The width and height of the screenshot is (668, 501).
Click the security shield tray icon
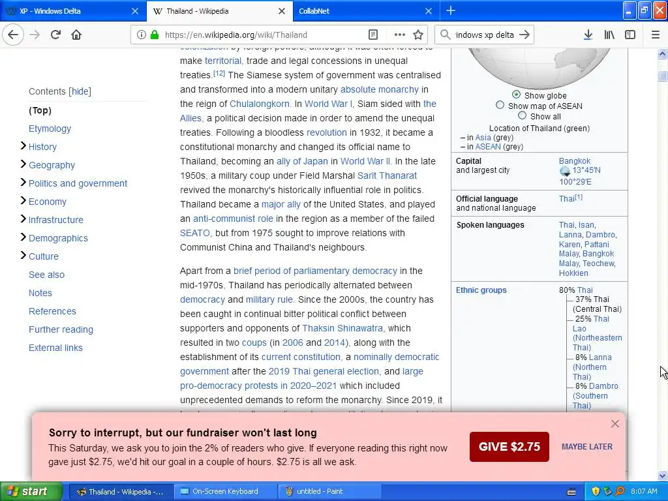point(596,492)
